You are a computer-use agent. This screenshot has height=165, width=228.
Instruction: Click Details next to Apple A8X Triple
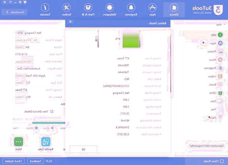tap(20, 76)
